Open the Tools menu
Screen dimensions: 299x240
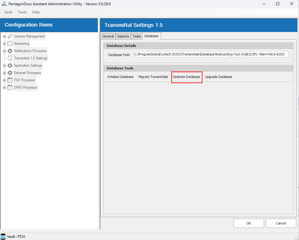tap(22, 12)
